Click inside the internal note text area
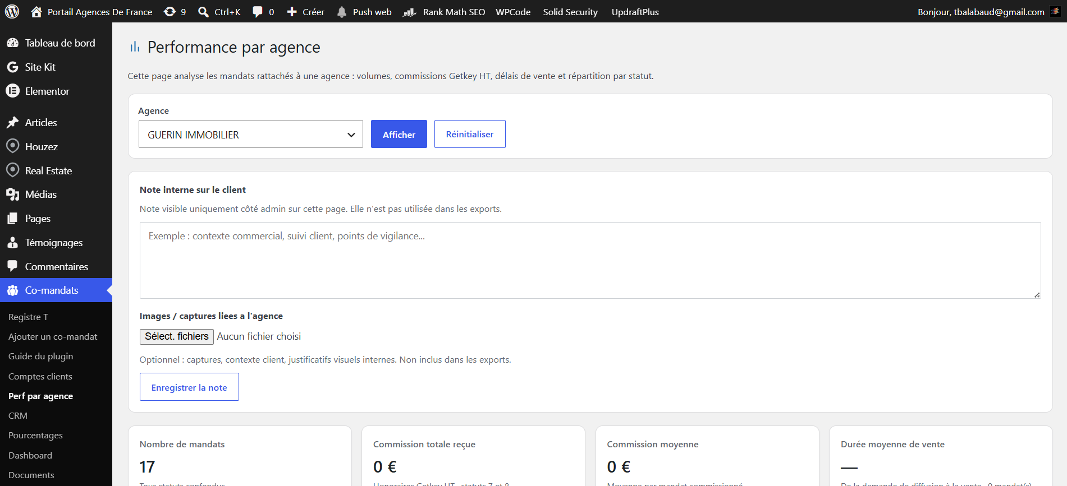The image size is (1067, 486). (590, 261)
